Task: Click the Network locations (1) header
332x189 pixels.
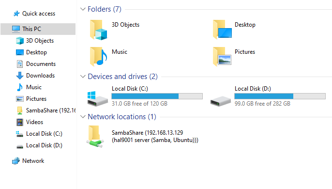Action: point(122,117)
